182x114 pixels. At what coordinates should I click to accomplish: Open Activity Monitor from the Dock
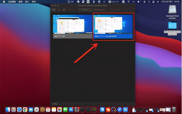pyautogui.click(x=88, y=110)
